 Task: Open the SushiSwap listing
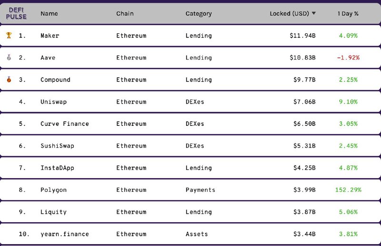click(x=57, y=146)
